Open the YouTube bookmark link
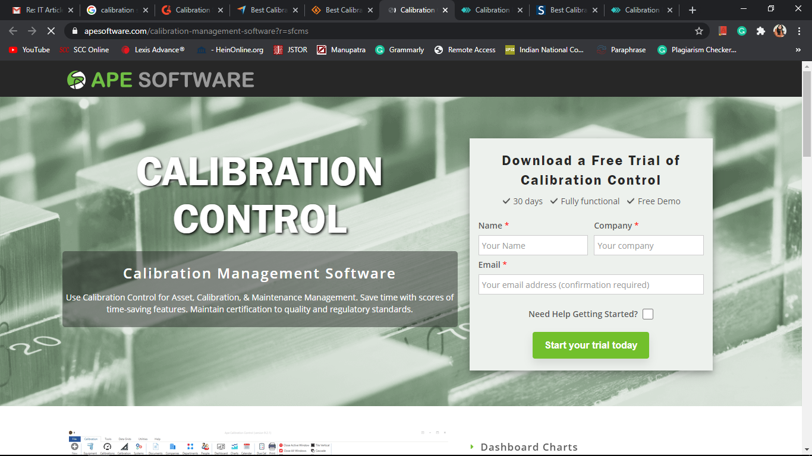This screenshot has width=812, height=456. [29, 50]
